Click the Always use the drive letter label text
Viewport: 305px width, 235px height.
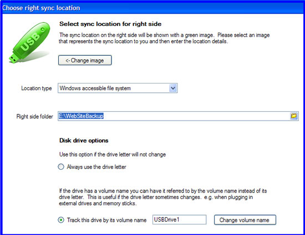pyautogui.click(x=96, y=167)
